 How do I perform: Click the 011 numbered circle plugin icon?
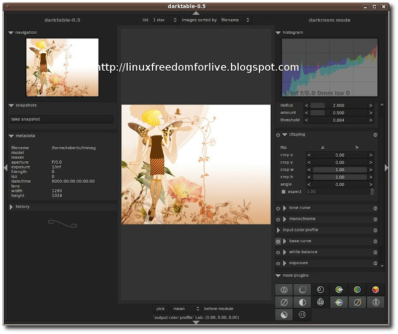pyautogui.click(x=302, y=315)
